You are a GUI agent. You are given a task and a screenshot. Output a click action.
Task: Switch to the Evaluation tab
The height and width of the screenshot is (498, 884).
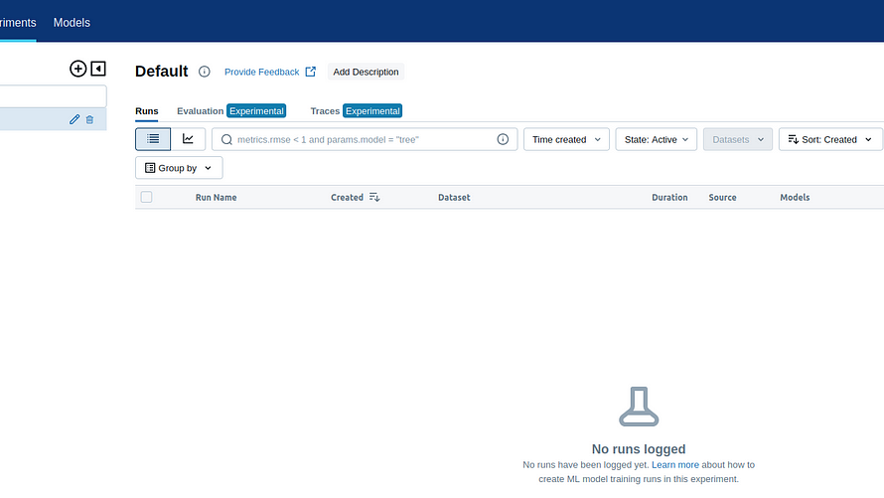pos(201,111)
